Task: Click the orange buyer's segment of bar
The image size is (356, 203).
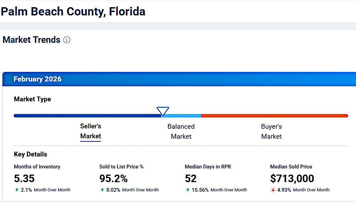Action: [275, 116]
